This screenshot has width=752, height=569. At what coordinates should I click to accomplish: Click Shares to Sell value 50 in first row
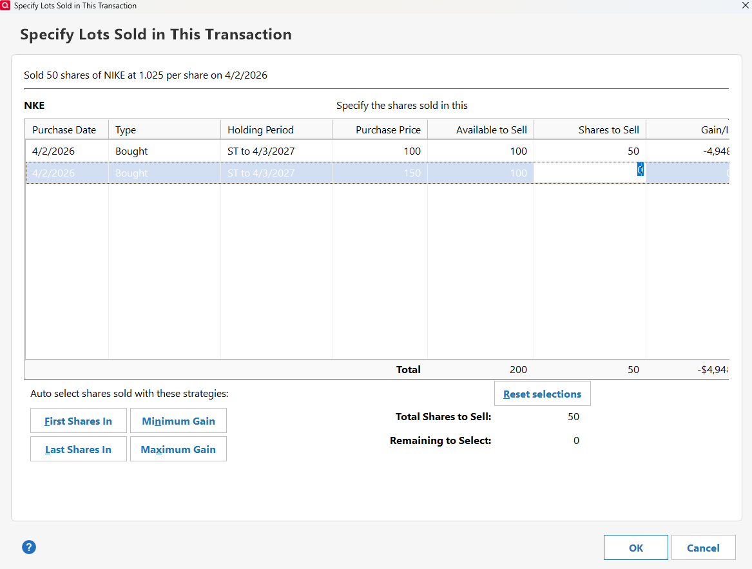633,151
